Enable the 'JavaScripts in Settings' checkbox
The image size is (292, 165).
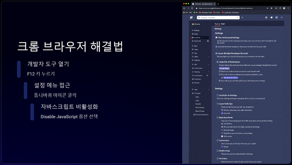[x=217, y=95]
